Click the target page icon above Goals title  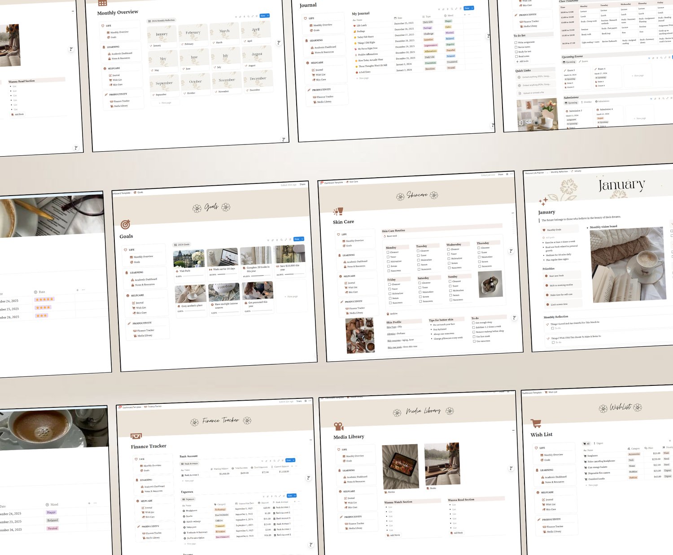125,224
